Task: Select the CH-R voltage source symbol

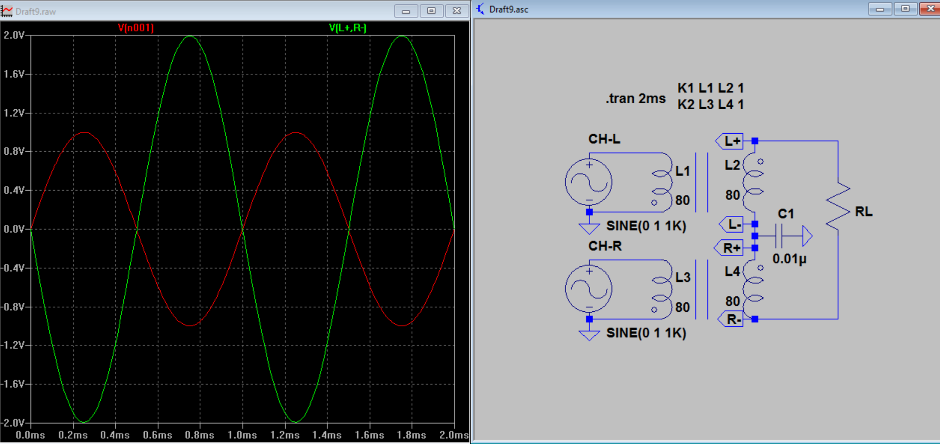Action: (589, 289)
